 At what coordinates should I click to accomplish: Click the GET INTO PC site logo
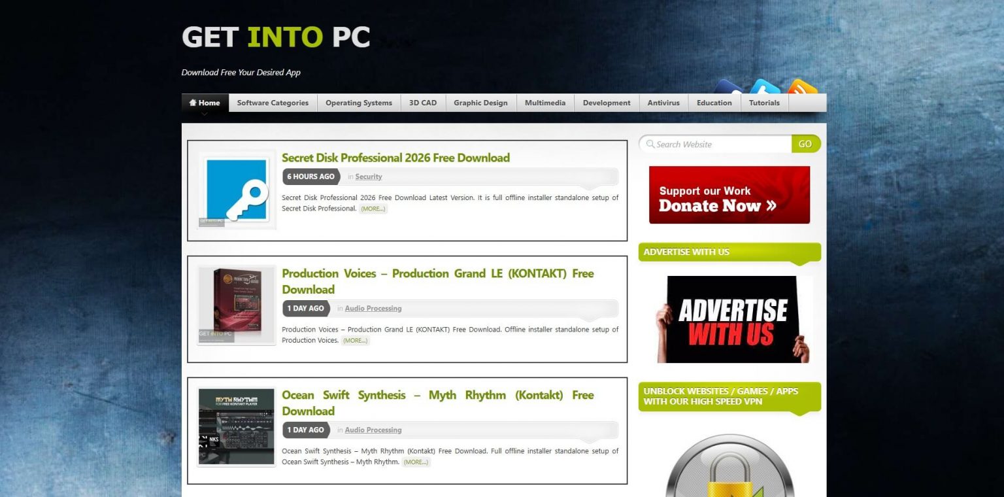tap(276, 37)
